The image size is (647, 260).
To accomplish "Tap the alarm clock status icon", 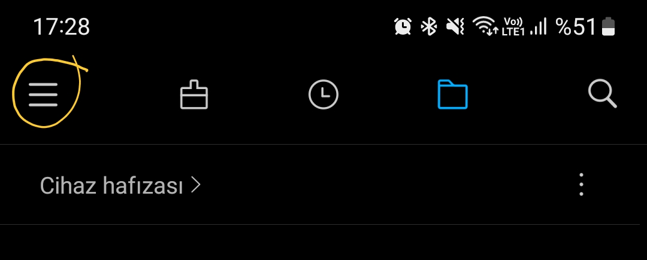I will pyautogui.click(x=403, y=27).
